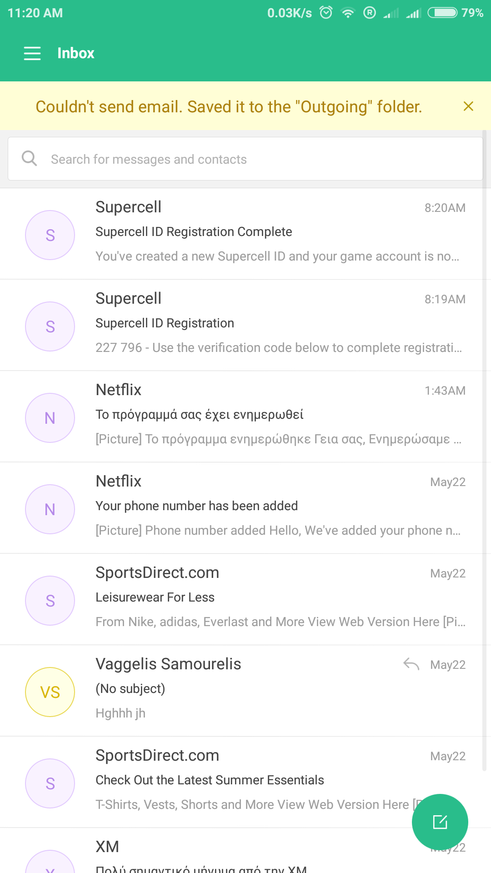Tap the VS avatar for Vaggelis Samourelis

pyautogui.click(x=50, y=692)
